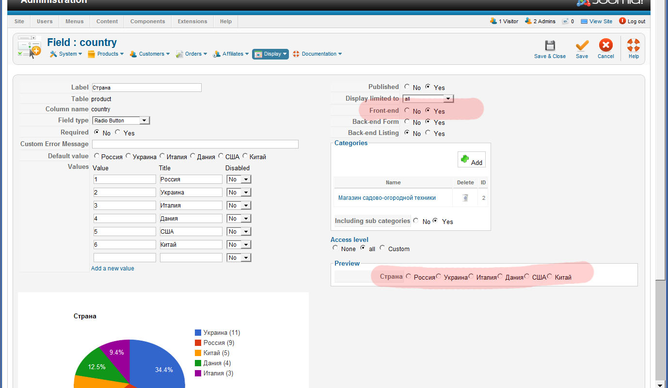Image resolution: width=668 pixels, height=388 pixels.
Task: Open Disabled dropdown for США row
Action: (239, 232)
